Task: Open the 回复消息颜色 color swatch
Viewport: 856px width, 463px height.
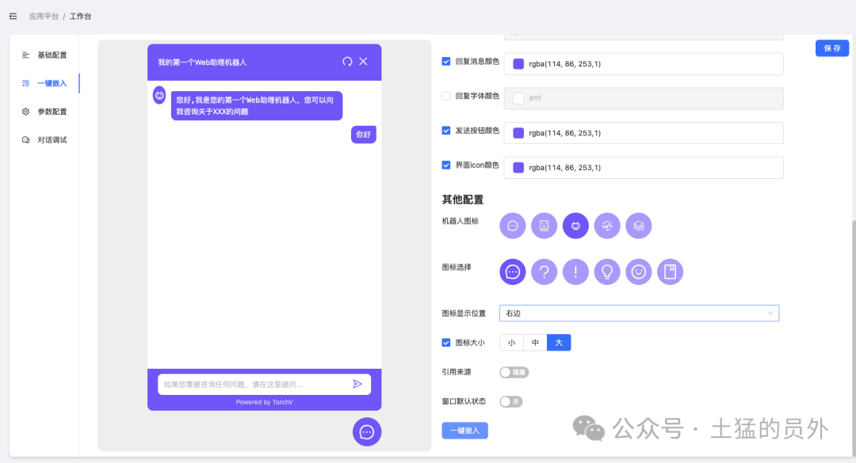Action: (x=518, y=64)
